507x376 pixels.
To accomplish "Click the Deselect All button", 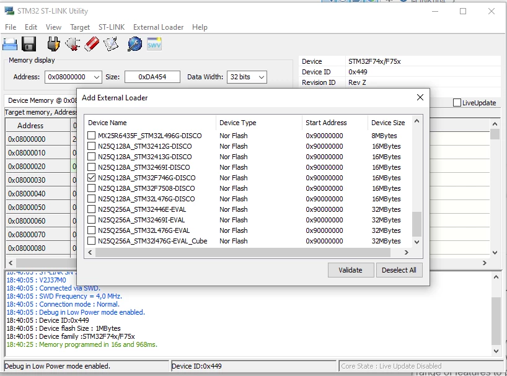I will 399,270.
